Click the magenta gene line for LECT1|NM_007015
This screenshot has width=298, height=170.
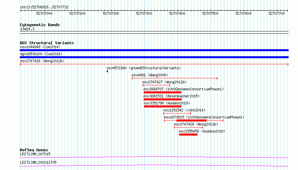pyautogui.click(x=154, y=157)
